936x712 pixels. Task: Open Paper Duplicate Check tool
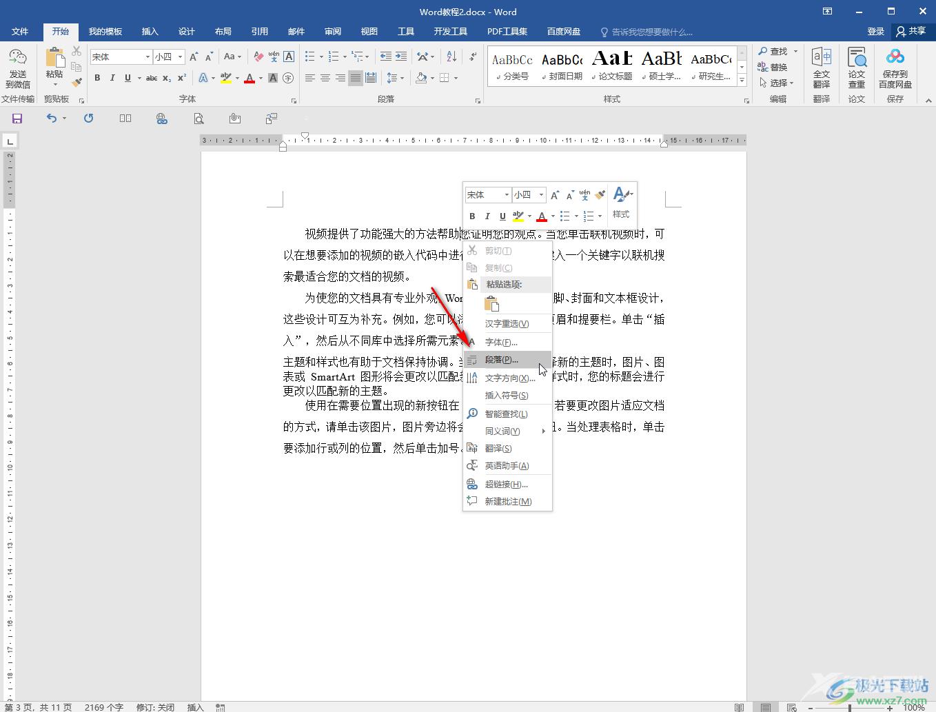click(857, 68)
